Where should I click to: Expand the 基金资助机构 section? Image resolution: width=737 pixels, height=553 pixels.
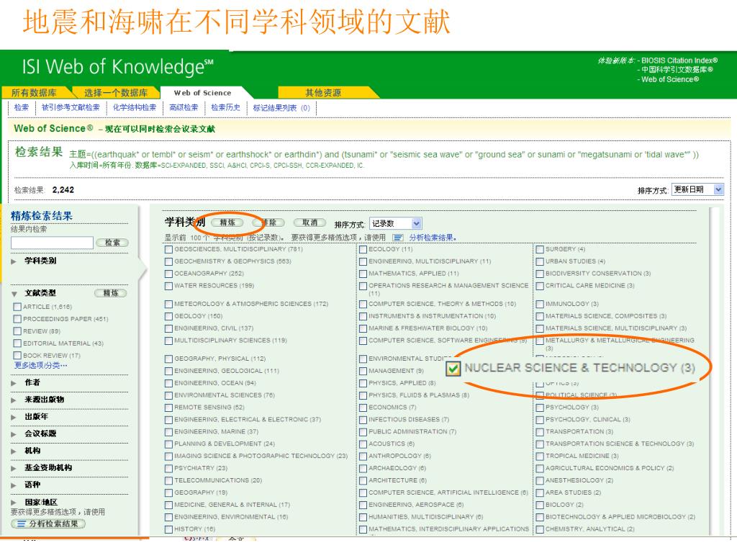14,468
